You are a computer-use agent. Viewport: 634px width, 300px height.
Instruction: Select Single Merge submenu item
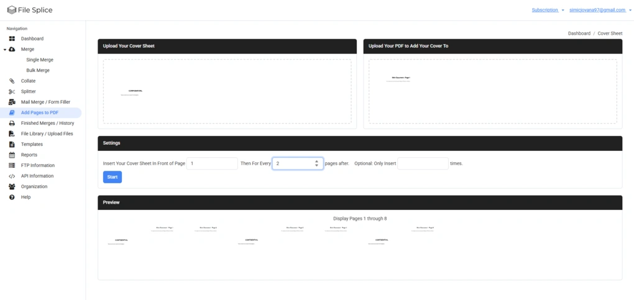(40, 60)
